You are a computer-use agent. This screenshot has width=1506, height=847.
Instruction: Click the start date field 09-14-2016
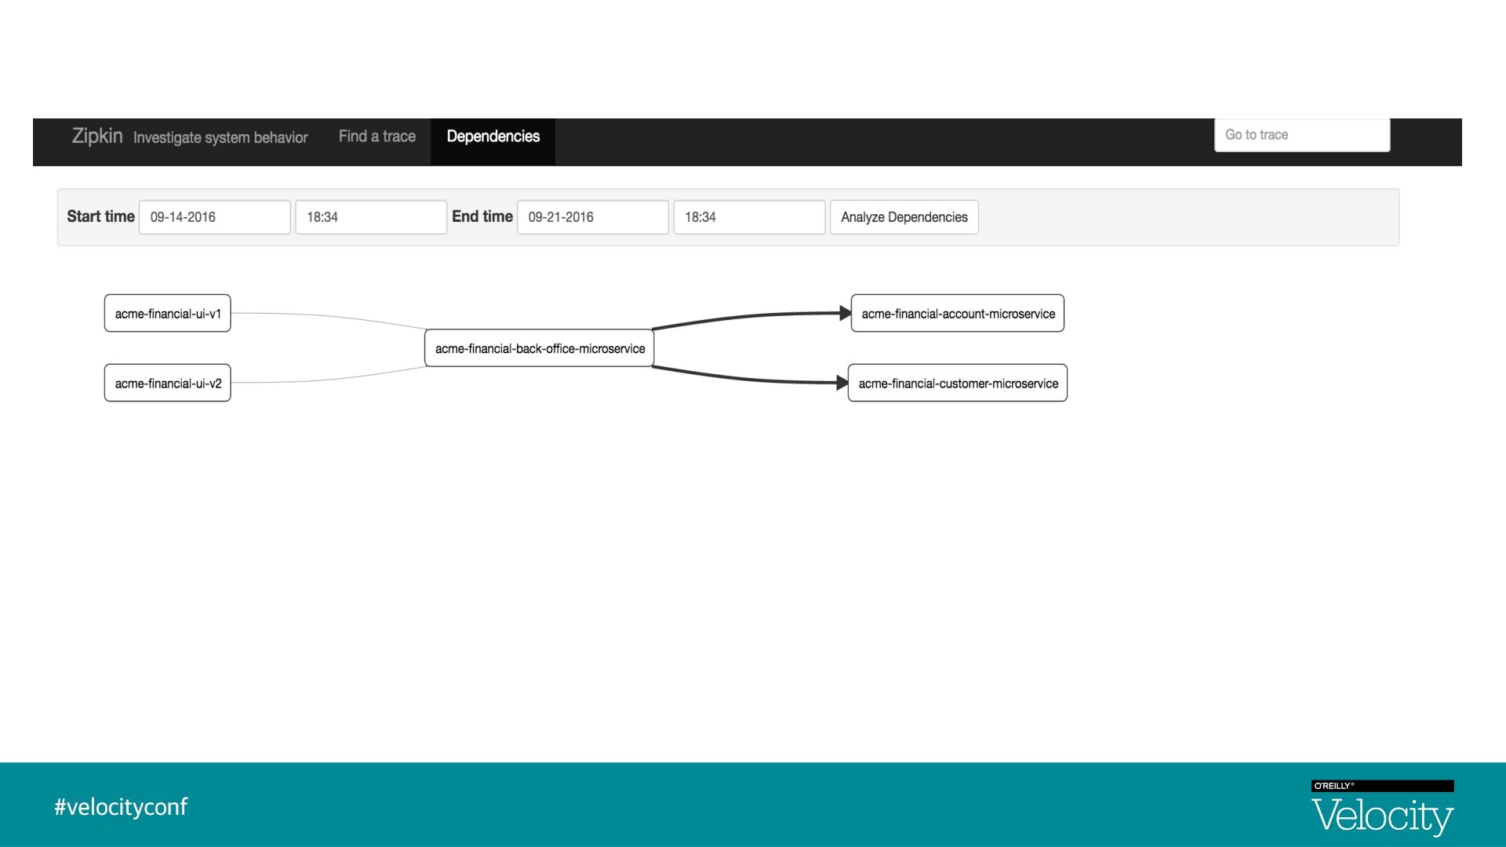point(214,217)
